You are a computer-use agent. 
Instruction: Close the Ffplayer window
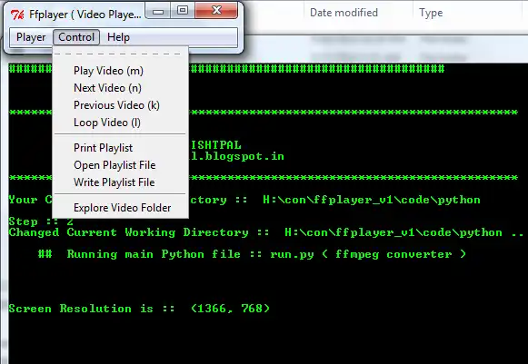[x=216, y=10]
